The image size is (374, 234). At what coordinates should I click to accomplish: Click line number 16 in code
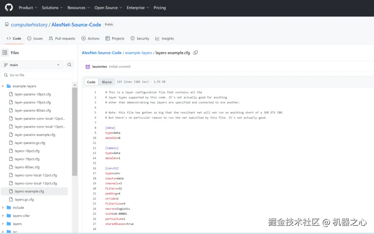click(x=95, y=168)
